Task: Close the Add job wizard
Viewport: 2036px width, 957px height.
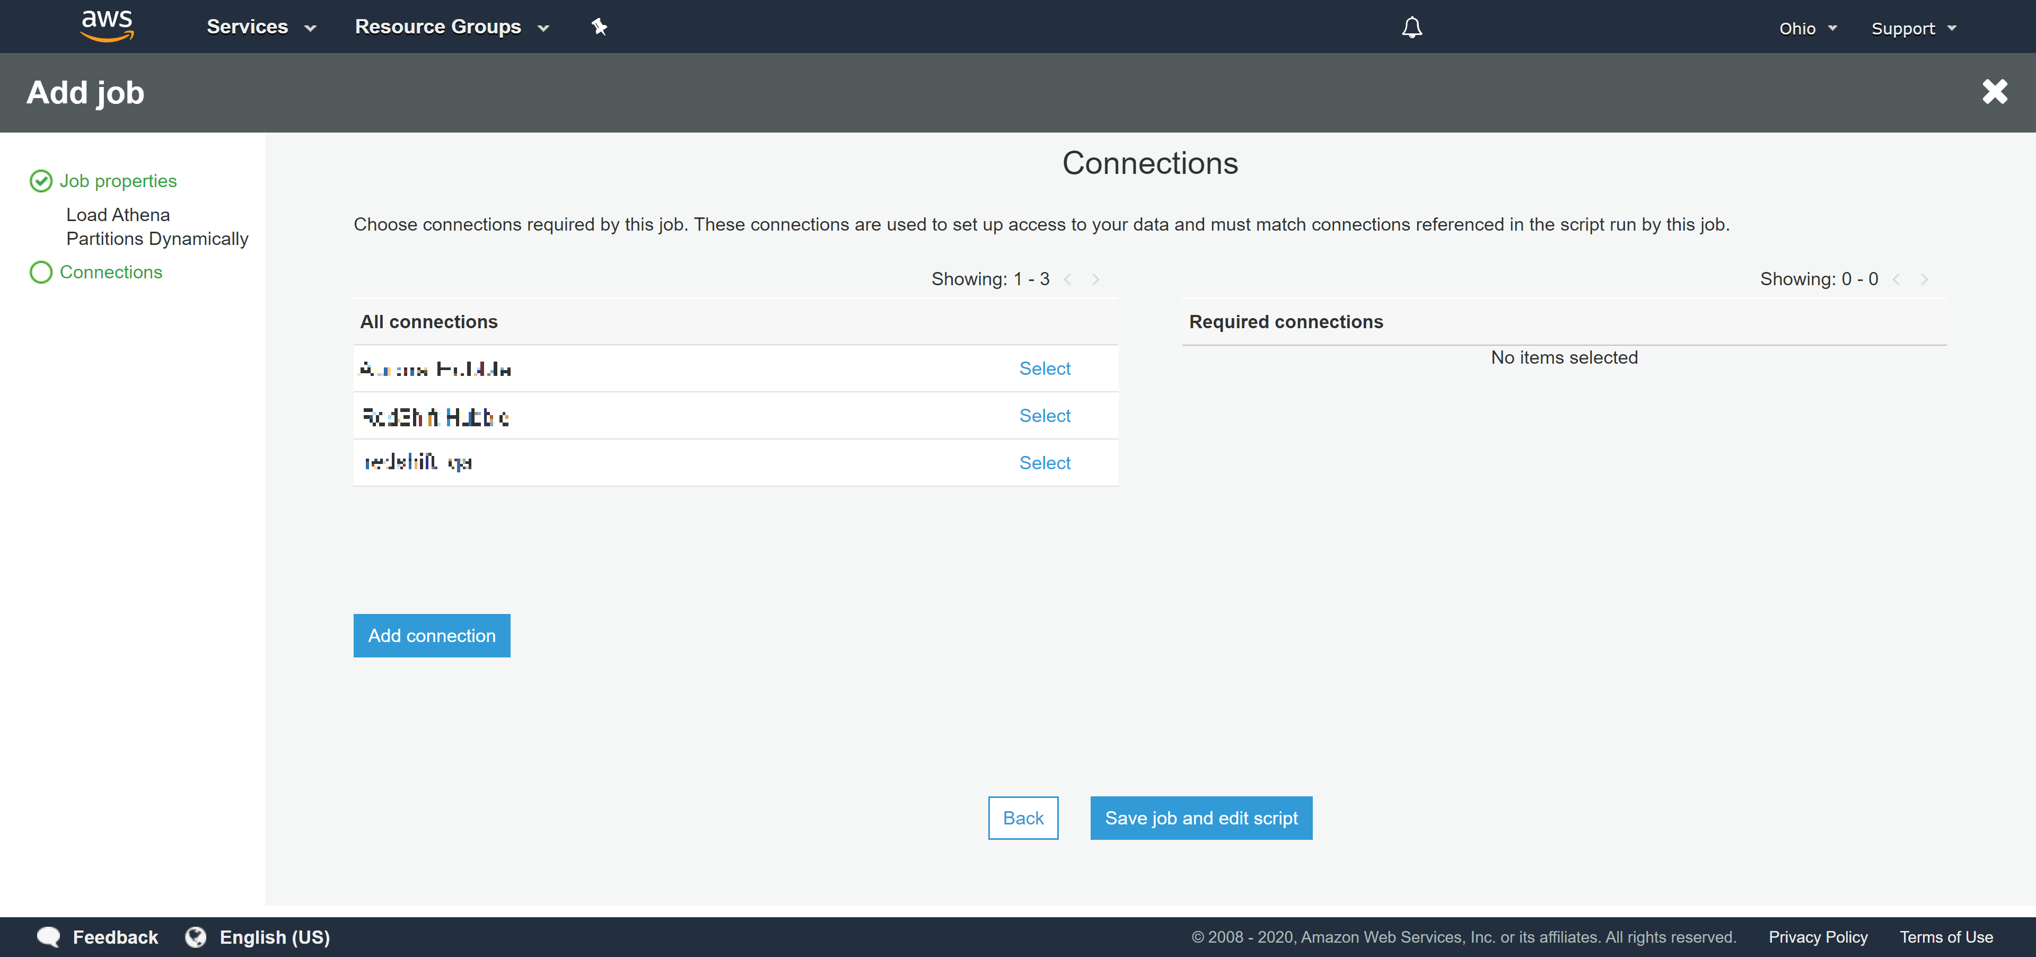Action: [x=1995, y=92]
